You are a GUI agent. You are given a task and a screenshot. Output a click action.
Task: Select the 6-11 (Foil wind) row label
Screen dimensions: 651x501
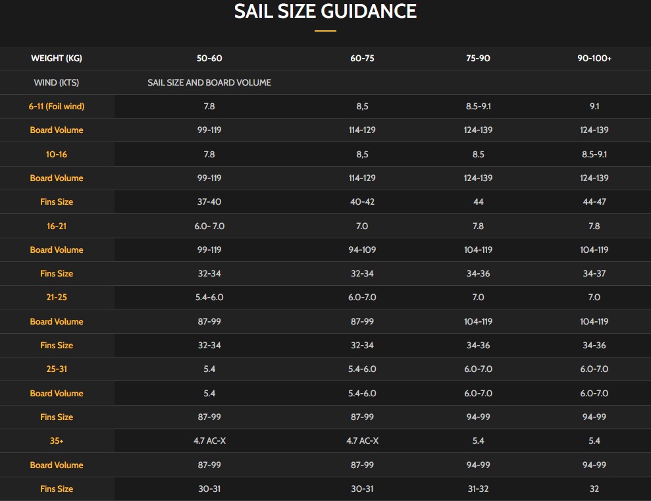point(57,107)
